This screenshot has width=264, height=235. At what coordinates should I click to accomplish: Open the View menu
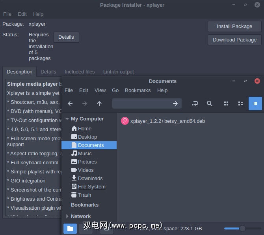(x=100, y=90)
